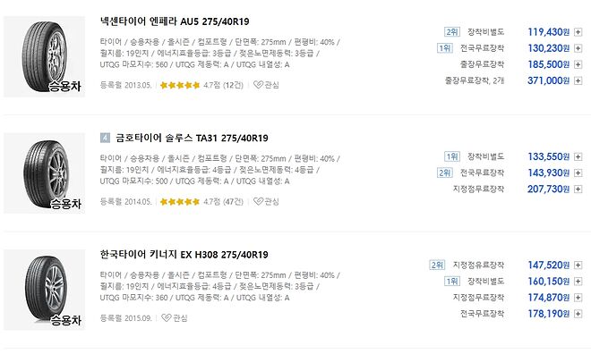The height and width of the screenshot is (354, 591).
Task: Open star rating reviews 4.7점 (47건)
Action: pos(201,202)
